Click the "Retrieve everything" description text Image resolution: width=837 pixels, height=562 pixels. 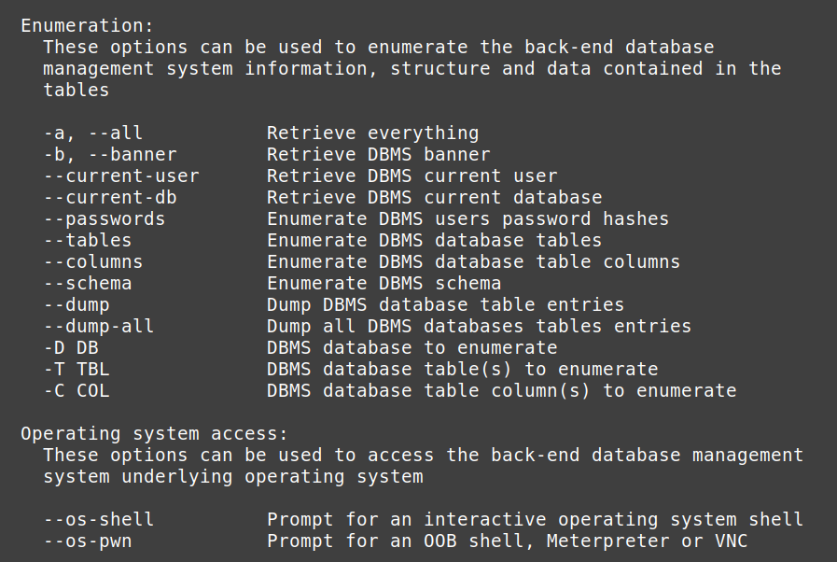(372, 133)
